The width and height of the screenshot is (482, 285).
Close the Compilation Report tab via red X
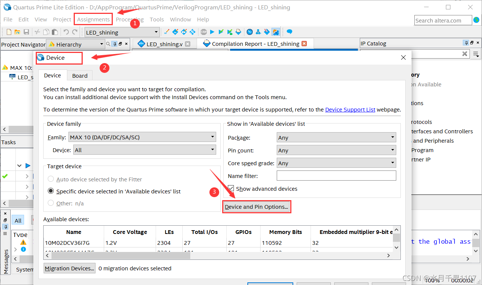pyautogui.click(x=304, y=44)
